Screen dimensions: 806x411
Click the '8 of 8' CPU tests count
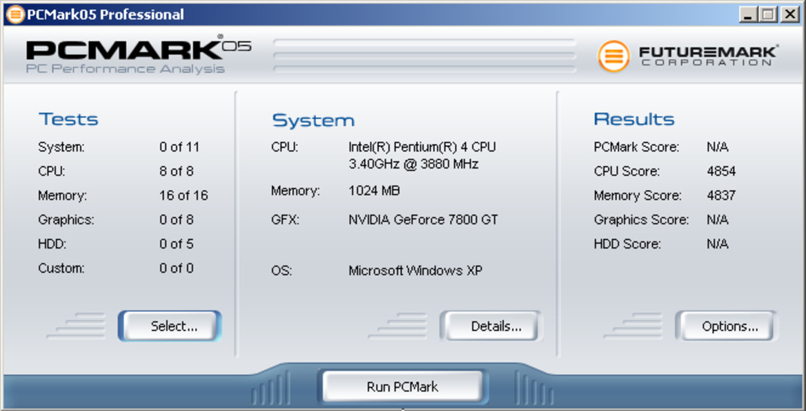click(177, 171)
